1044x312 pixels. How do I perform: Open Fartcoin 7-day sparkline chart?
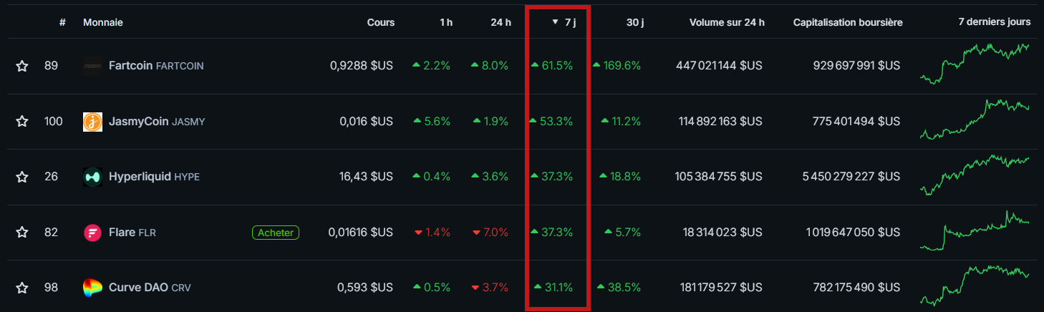(x=975, y=63)
